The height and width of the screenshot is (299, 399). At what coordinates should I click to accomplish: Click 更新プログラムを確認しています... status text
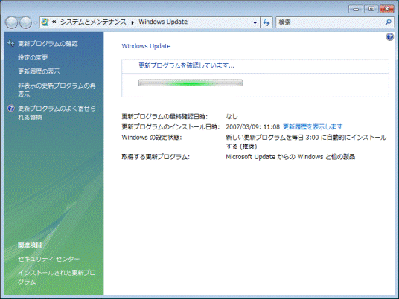pos(186,65)
